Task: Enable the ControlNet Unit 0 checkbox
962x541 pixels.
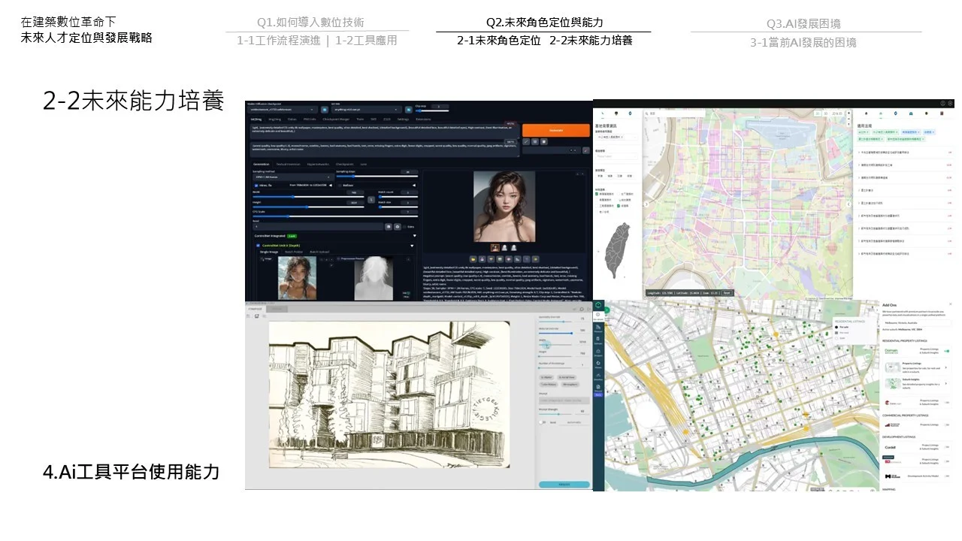Action: click(258, 245)
